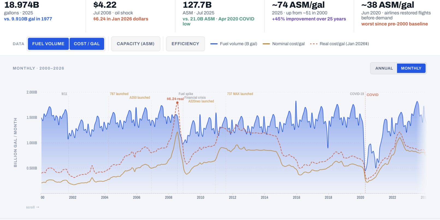
Task: Select the A350 launched annotation
Action: (140, 98)
